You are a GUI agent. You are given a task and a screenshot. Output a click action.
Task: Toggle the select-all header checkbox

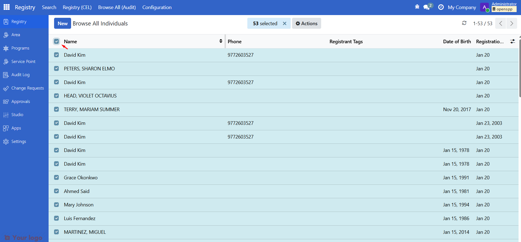(x=56, y=41)
